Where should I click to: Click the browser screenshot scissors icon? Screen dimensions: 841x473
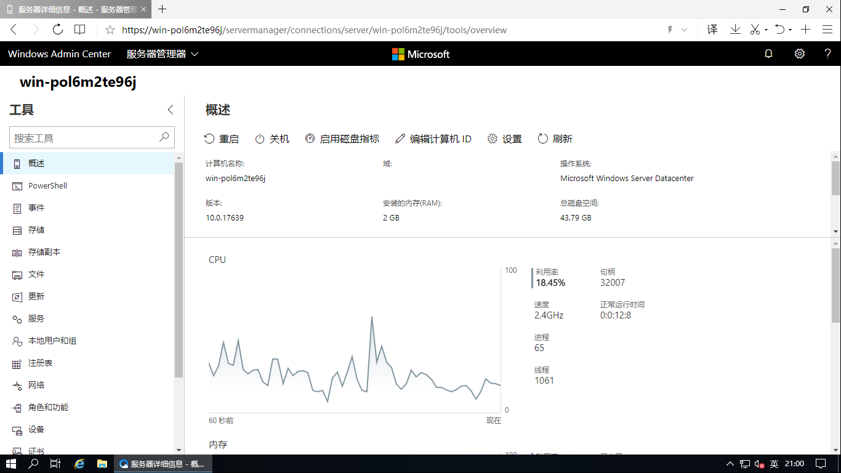755,30
